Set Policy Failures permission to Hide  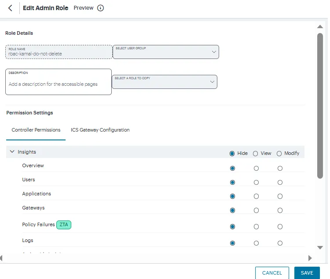click(x=233, y=227)
